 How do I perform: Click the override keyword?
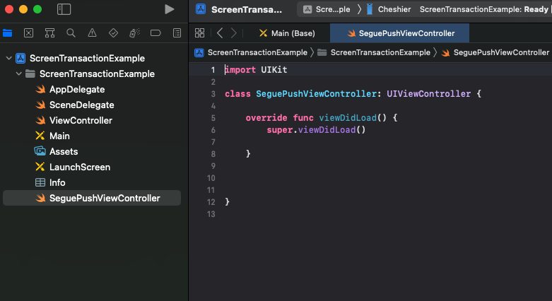(266, 117)
